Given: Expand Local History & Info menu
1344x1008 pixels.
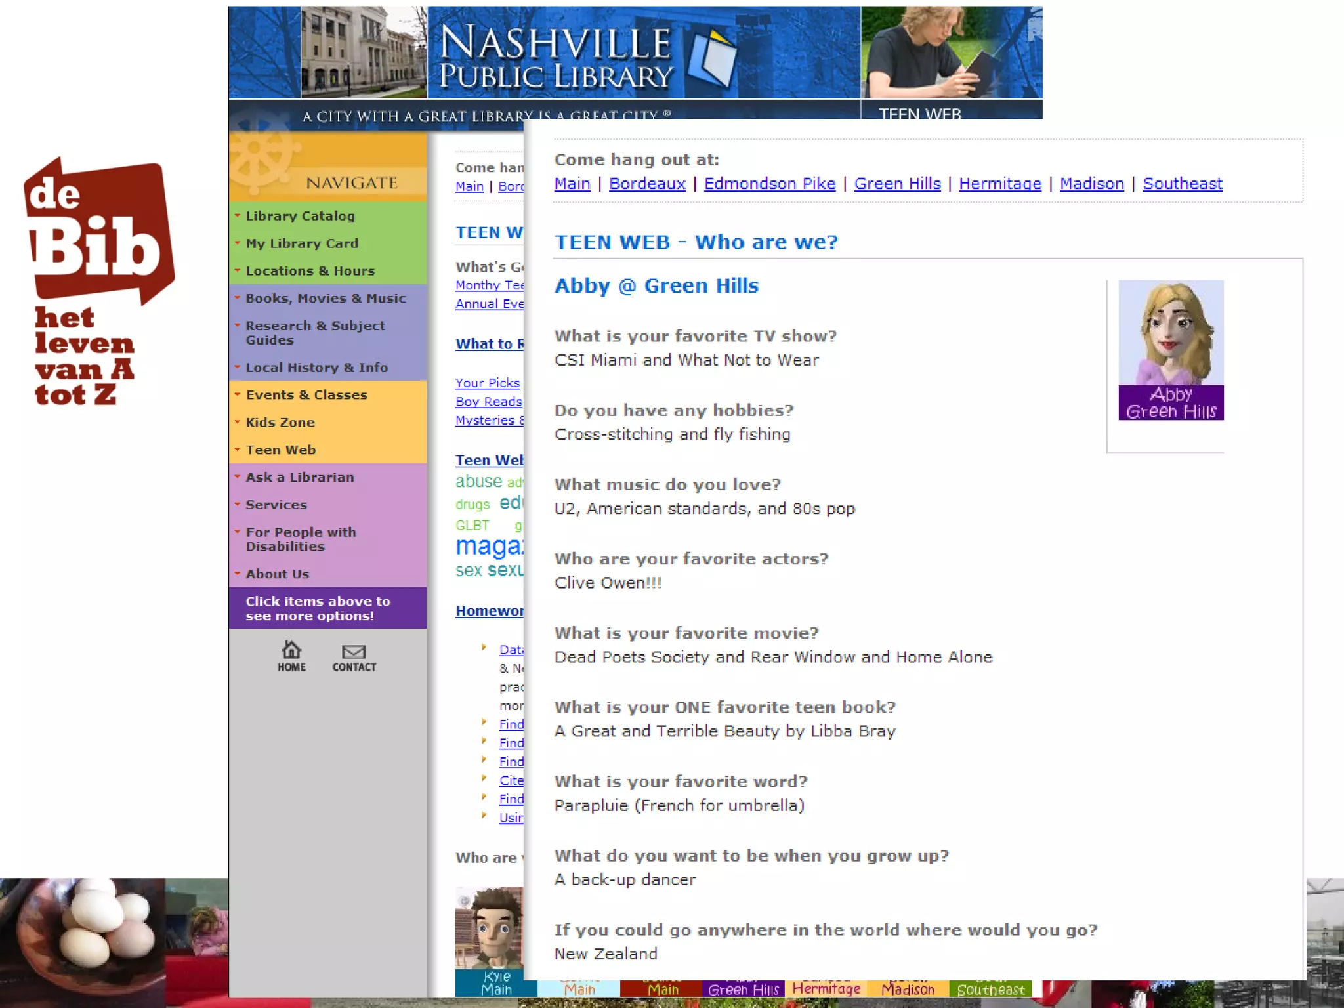Looking at the screenshot, I should pyautogui.click(x=316, y=368).
